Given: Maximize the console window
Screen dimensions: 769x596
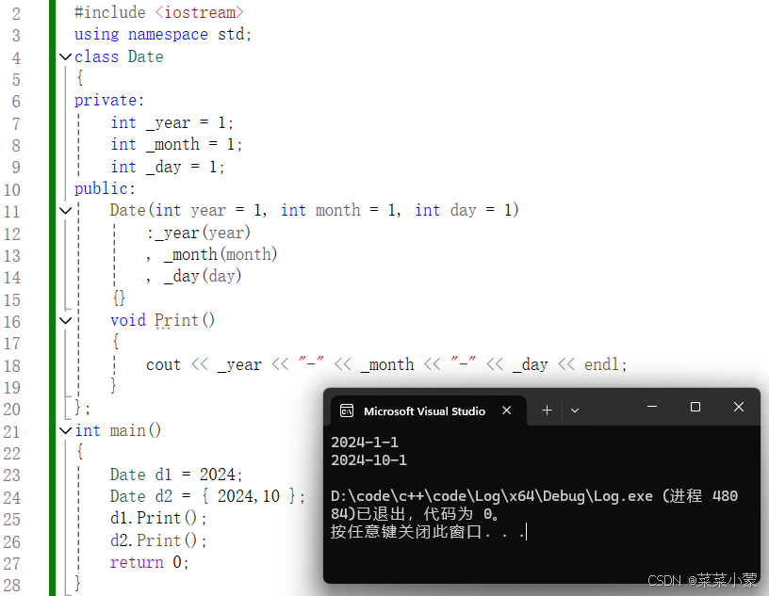Looking at the screenshot, I should tap(695, 407).
